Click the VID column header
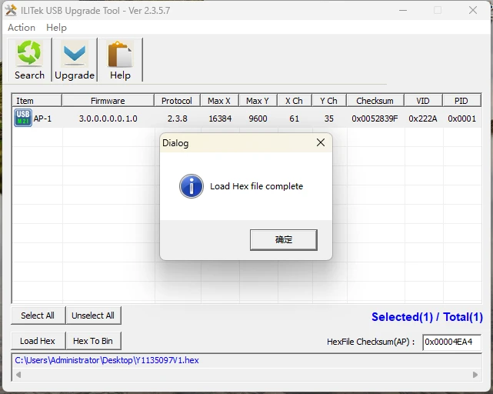493x394 pixels. (x=423, y=101)
